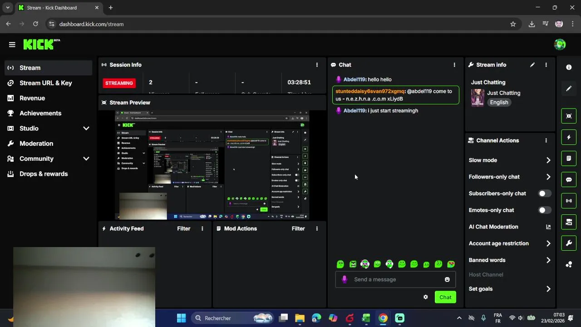
Task: Open Filter in Mod Actions panel
Action: click(298, 228)
